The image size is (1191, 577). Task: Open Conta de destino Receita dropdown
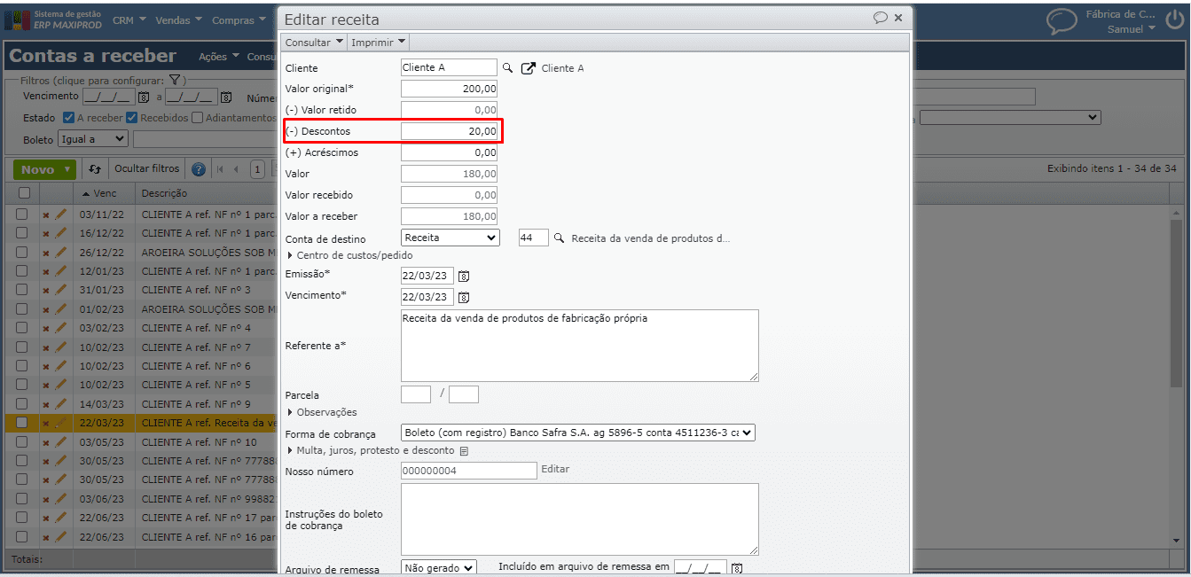pyautogui.click(x=451, y=238)
